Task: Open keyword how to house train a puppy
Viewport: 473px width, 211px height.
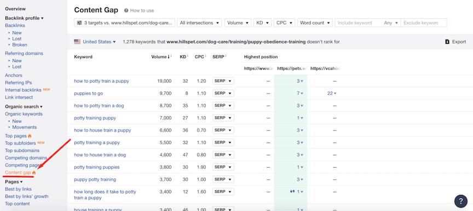Action: [x=102, y=130]
